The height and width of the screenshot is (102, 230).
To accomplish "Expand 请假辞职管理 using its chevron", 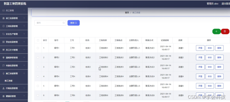I will click(x=24, y=57).
